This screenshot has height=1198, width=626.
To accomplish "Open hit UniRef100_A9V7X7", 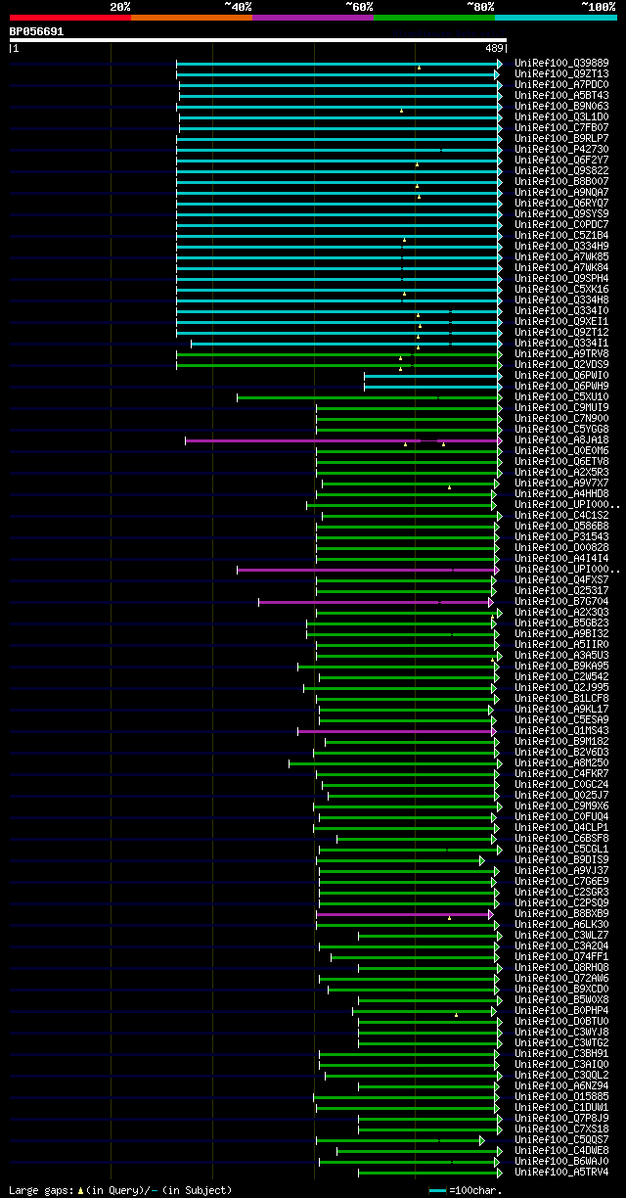I will (x=561, y=483).
